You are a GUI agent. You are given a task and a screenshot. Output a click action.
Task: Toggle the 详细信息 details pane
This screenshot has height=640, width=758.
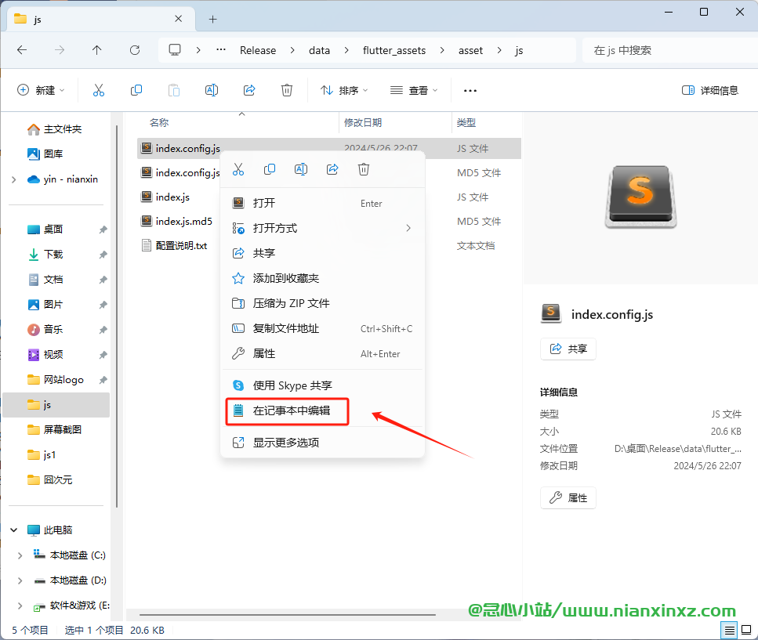[x=710, y=90]
